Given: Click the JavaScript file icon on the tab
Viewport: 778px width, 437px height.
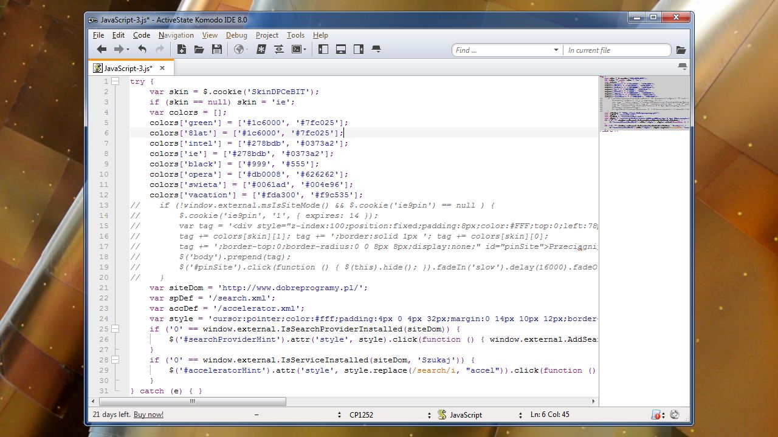Looking at the screenshot, I should pos(97,69).
